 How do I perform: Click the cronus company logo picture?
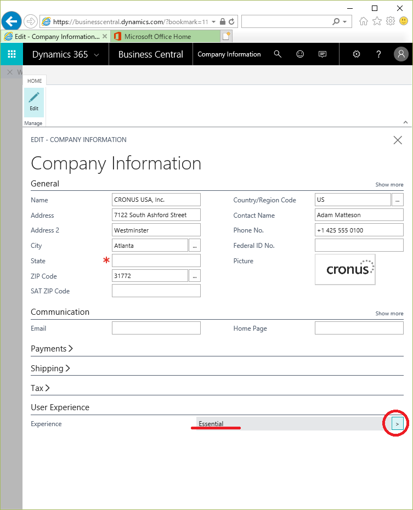click(x=345, y=269)
